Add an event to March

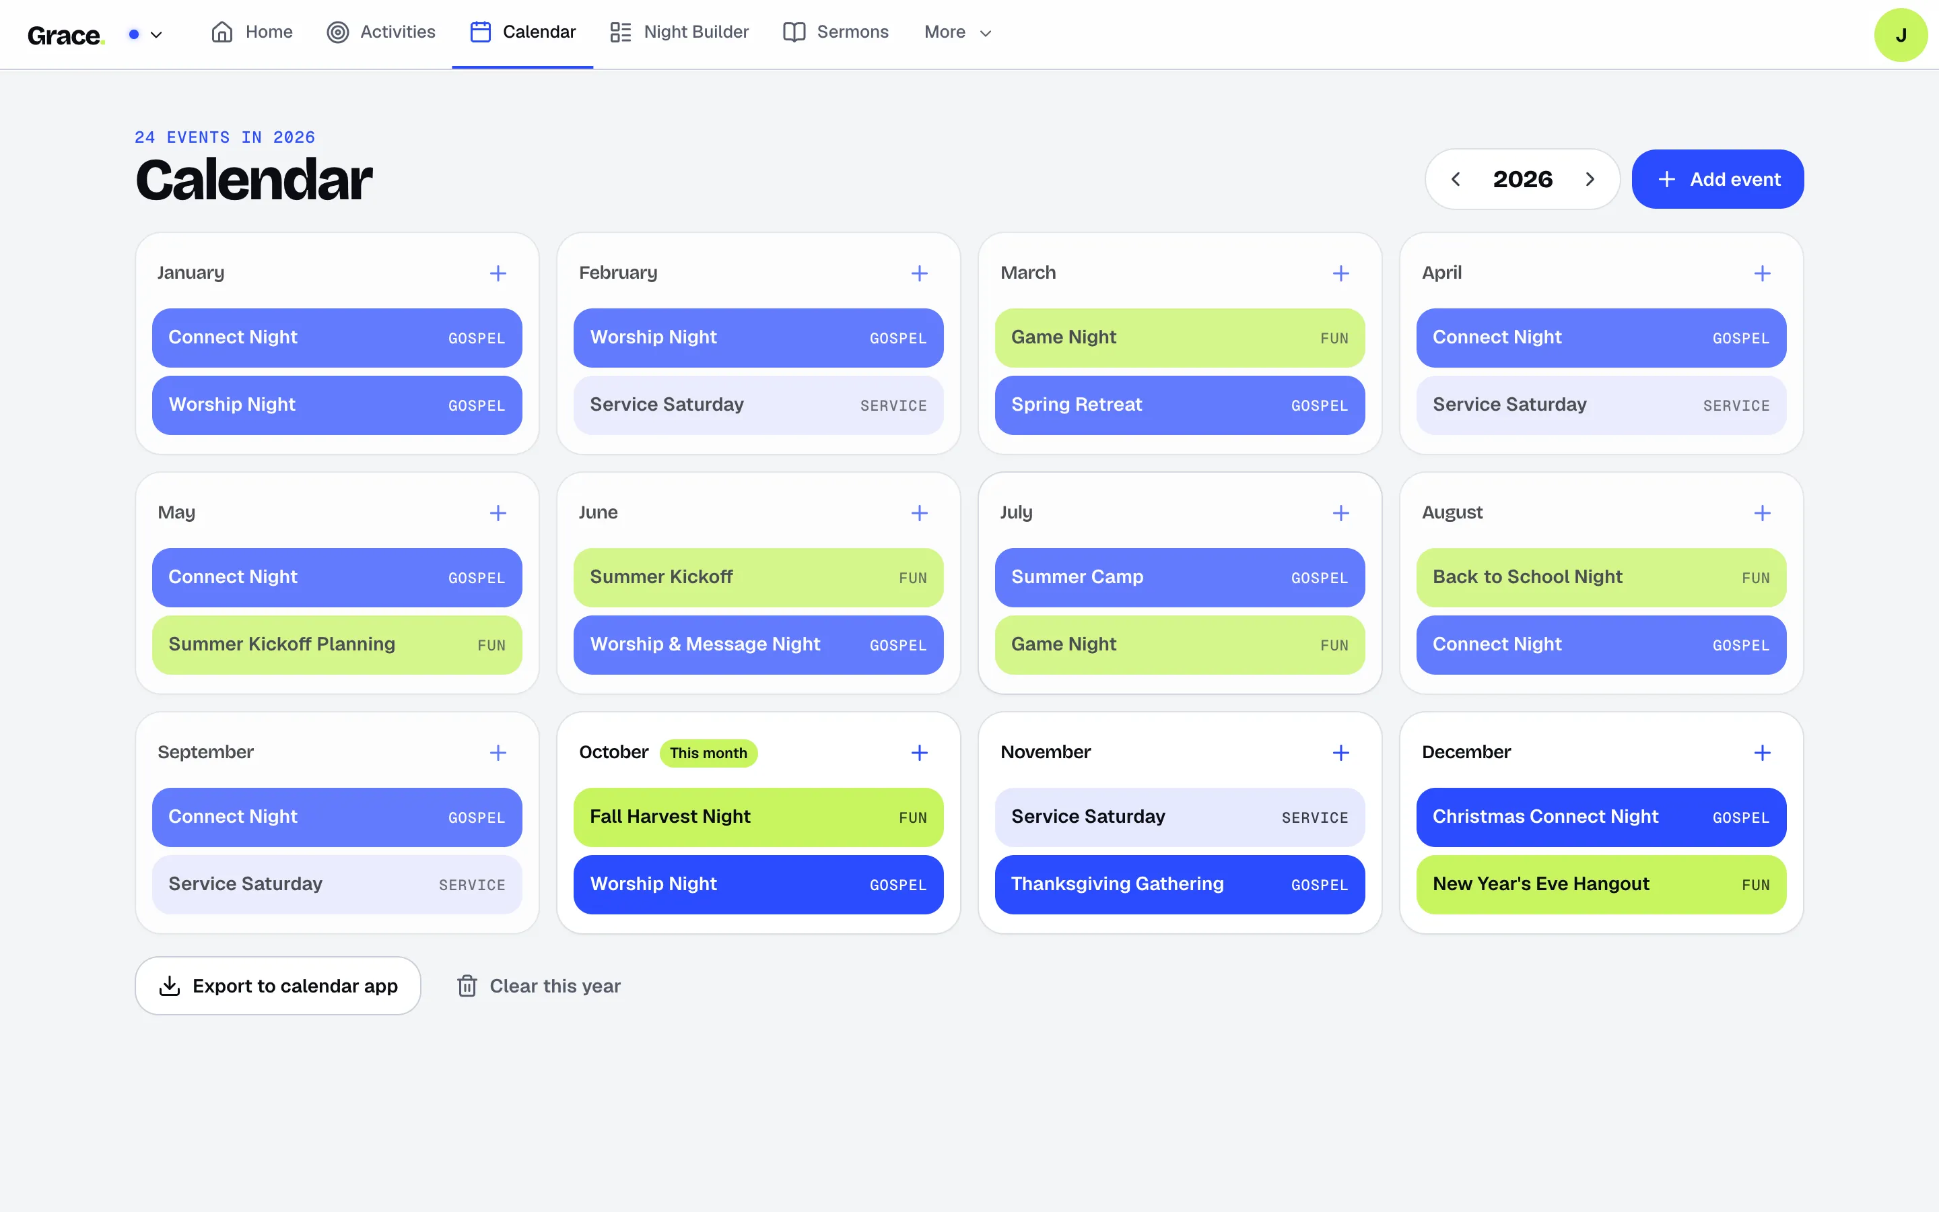(1340, 273)
